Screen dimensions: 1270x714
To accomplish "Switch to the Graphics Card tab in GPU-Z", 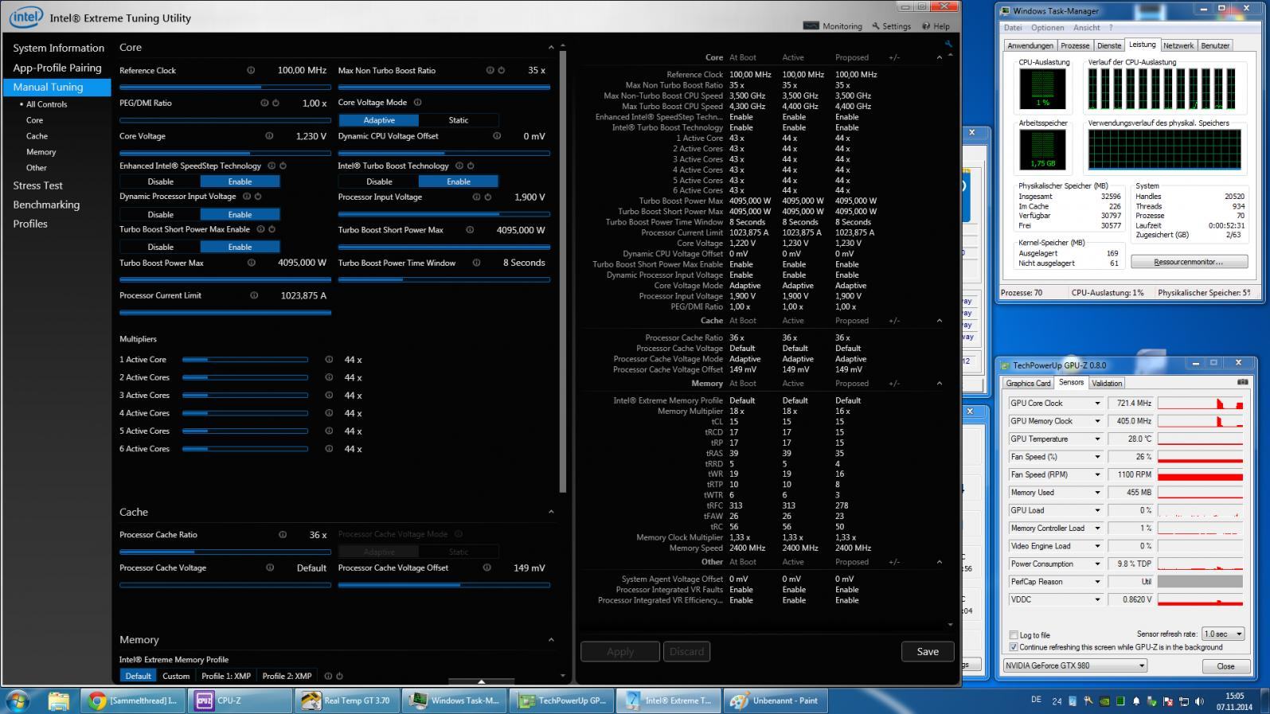I will (1028, 384).
